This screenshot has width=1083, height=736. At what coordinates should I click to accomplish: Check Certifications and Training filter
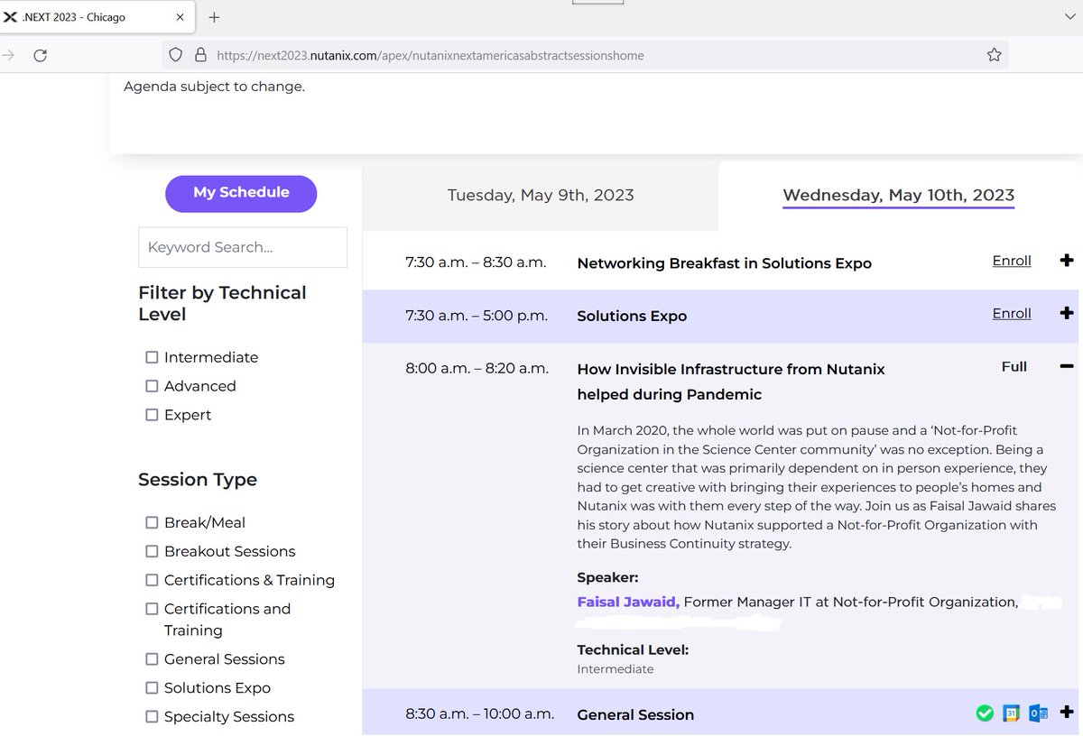(152, 609)
